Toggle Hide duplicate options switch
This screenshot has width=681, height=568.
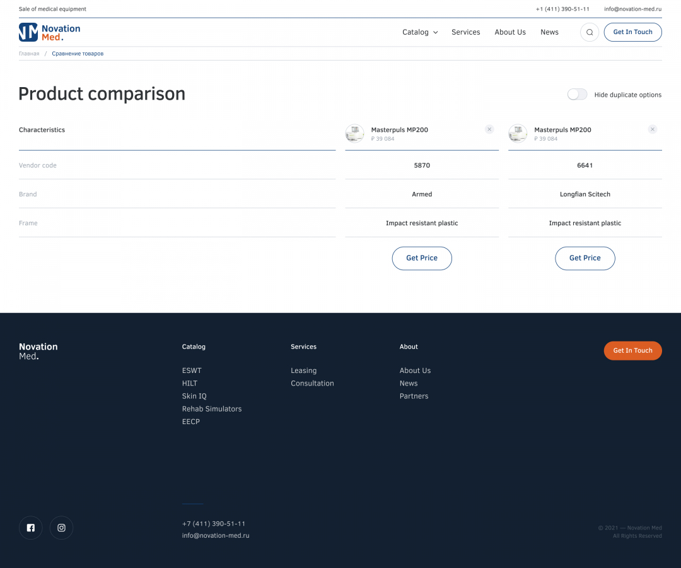[x=577, y=94]
